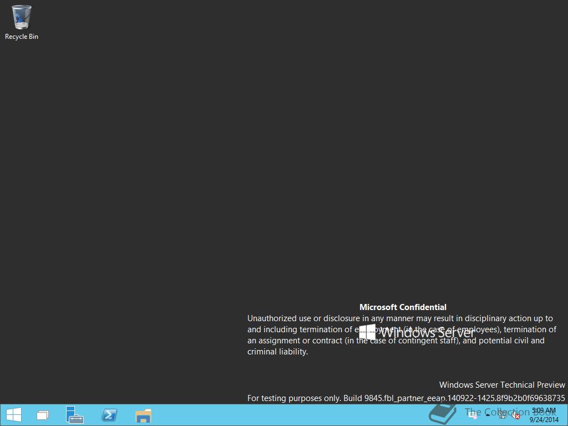Click the muted speaker volume icon
568x426 pixels.
(516, 415)
